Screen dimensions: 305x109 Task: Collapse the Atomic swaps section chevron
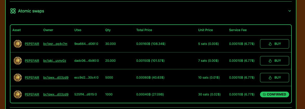coord(290,11)
